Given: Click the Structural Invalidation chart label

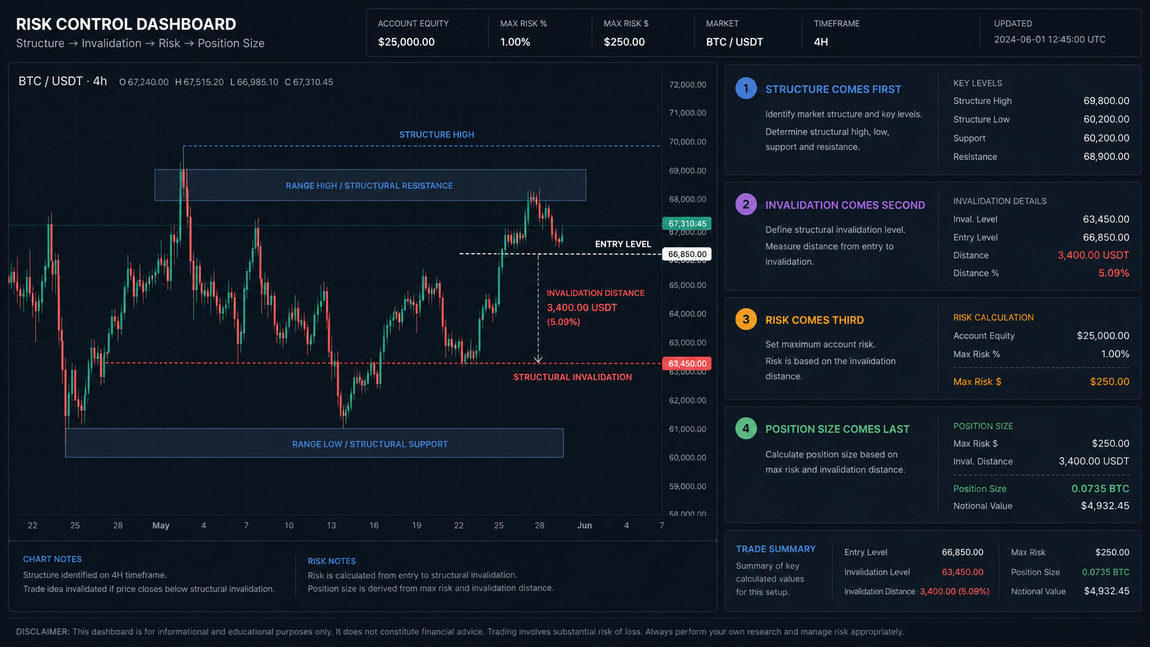Looking at the screenshot, I should [572, 377].
